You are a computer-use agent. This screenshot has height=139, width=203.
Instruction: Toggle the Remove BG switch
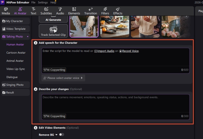(61, 135)
